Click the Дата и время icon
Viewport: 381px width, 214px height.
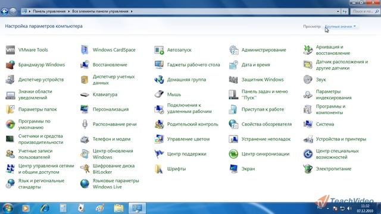click(233, 65)
